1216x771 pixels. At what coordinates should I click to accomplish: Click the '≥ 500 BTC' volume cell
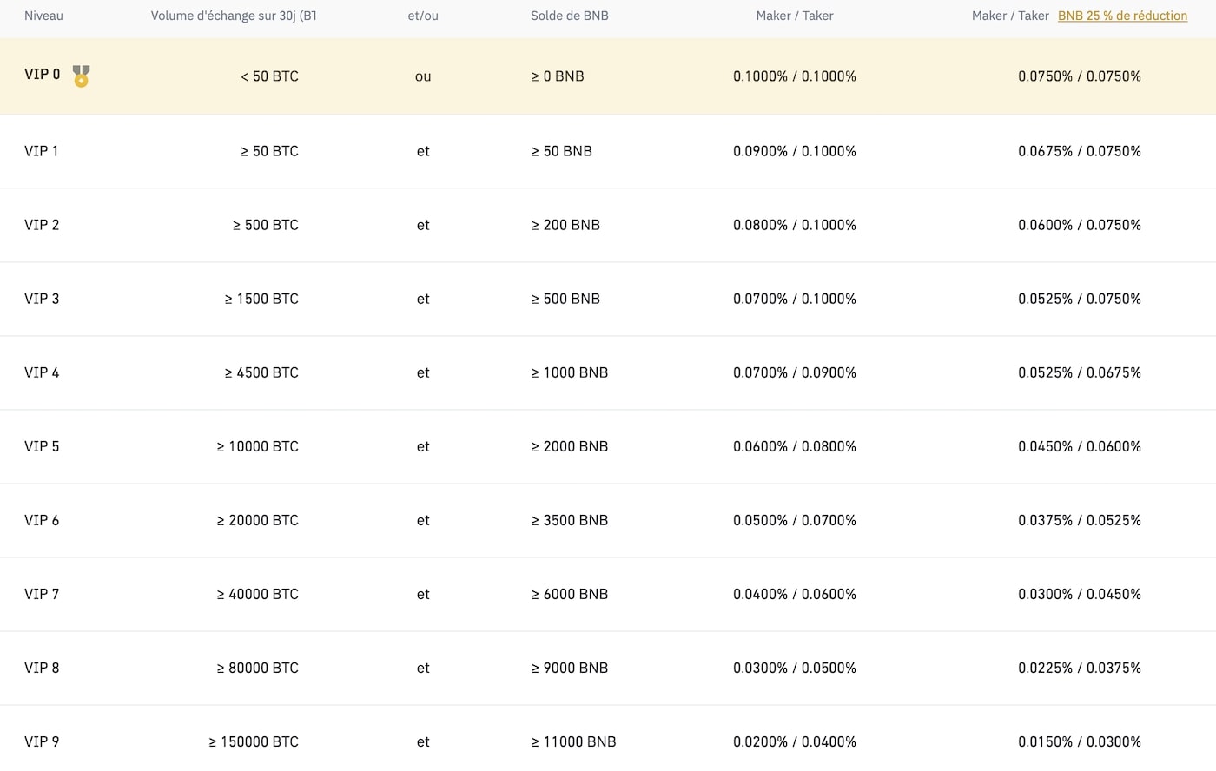266,225
